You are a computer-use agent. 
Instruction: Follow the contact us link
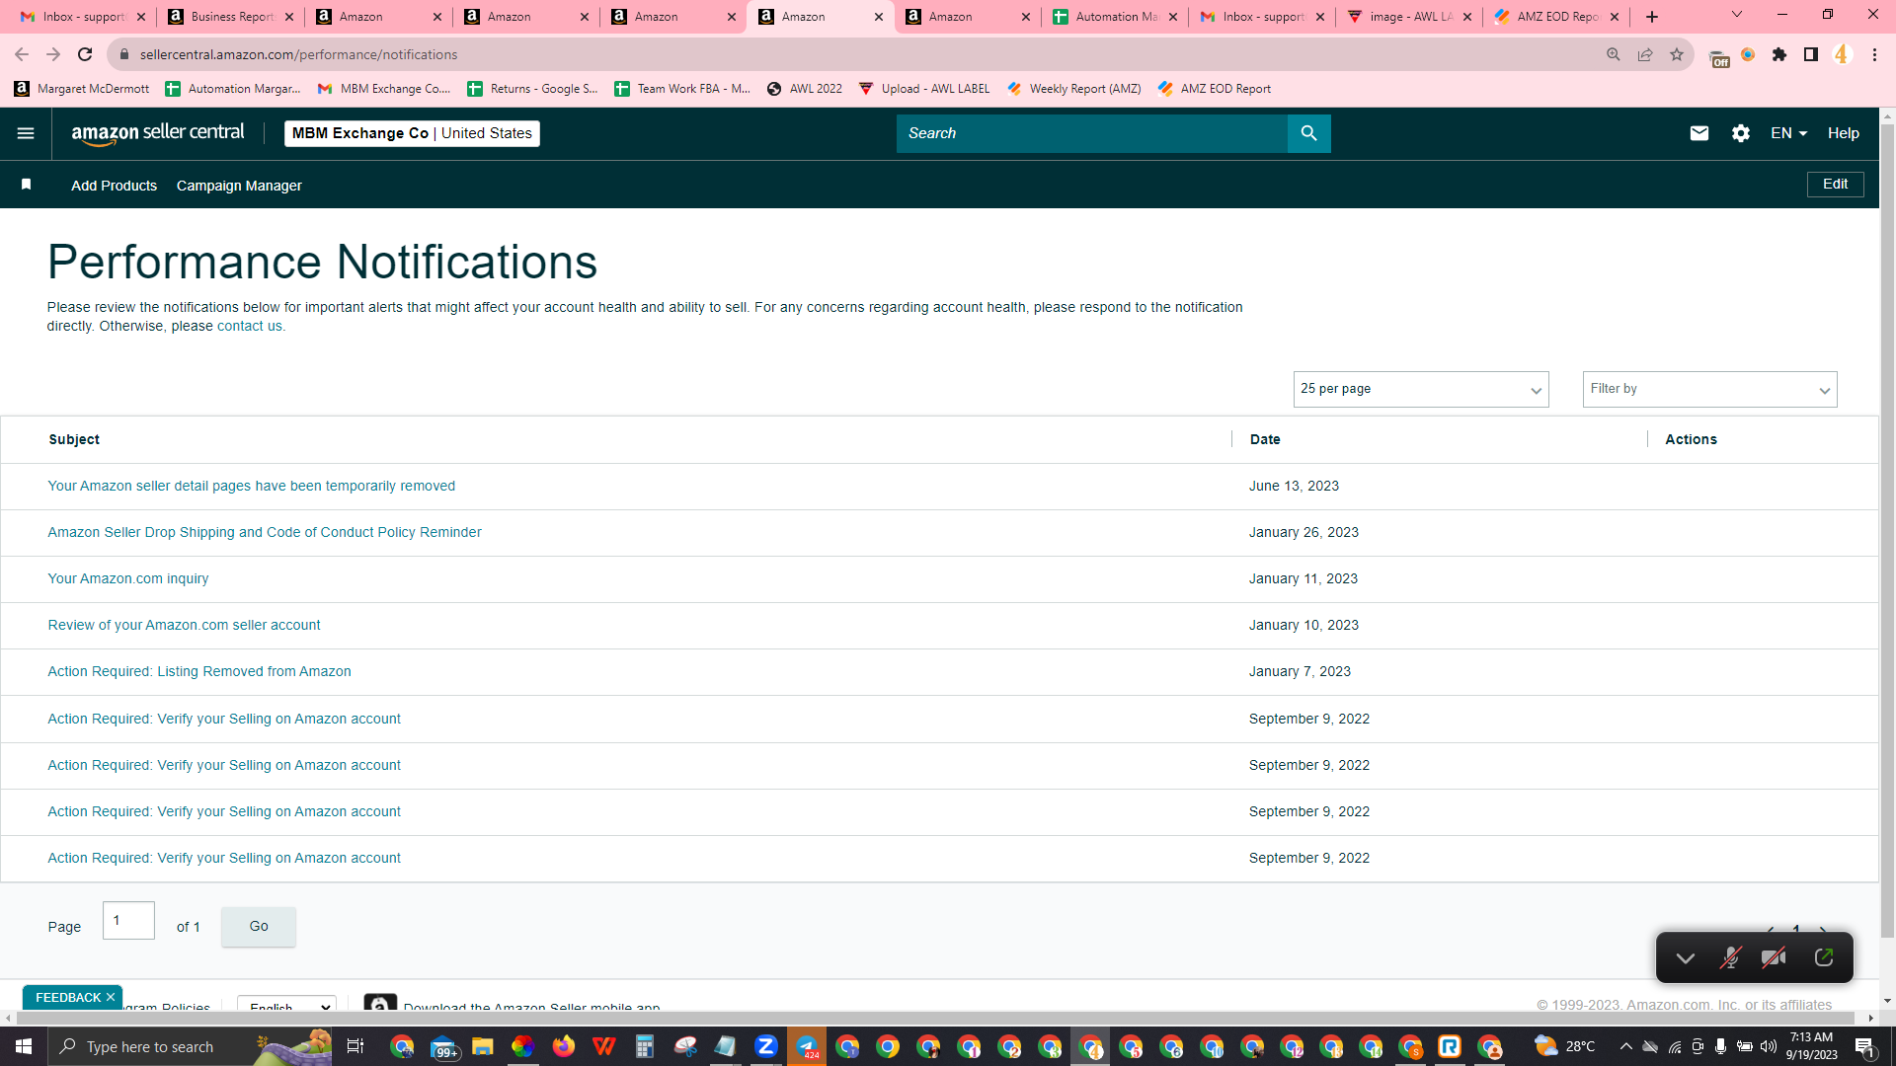pos(249,327)
